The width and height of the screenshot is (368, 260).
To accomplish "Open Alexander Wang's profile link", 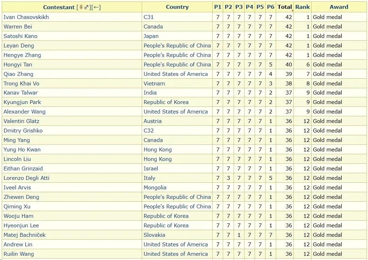I will [x=25, y=112].
